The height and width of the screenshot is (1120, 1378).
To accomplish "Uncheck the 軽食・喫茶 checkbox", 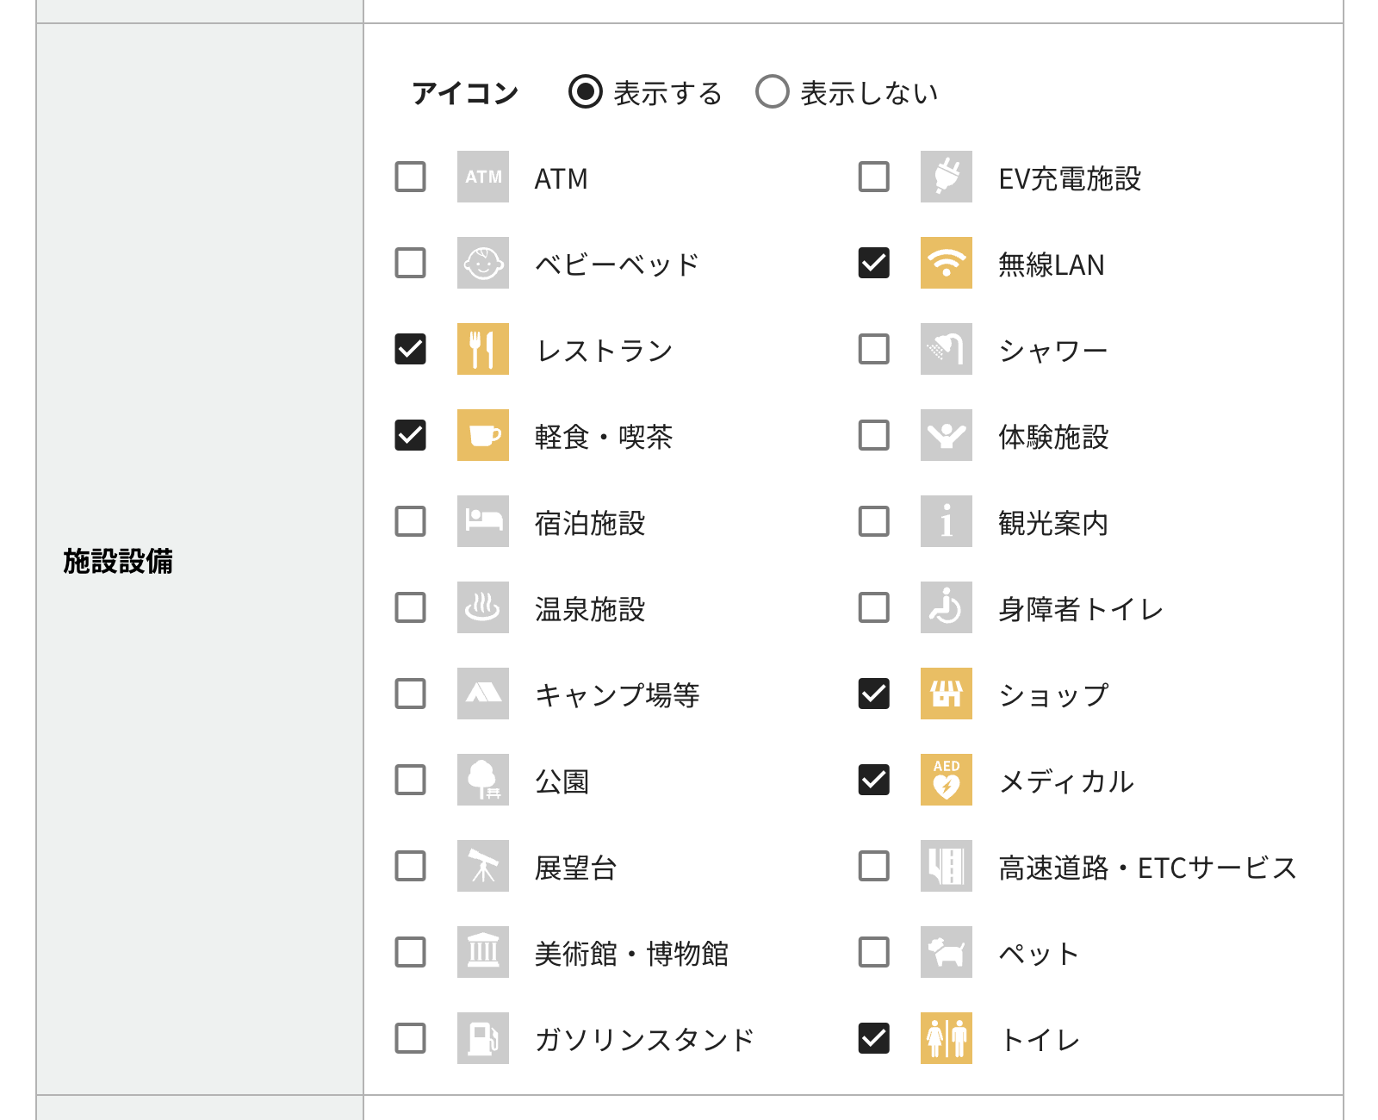I will point(410,435).
